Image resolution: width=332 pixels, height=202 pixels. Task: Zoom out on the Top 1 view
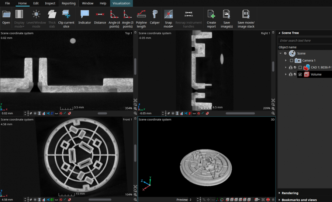pyautogui.click(x=135, y=113)
